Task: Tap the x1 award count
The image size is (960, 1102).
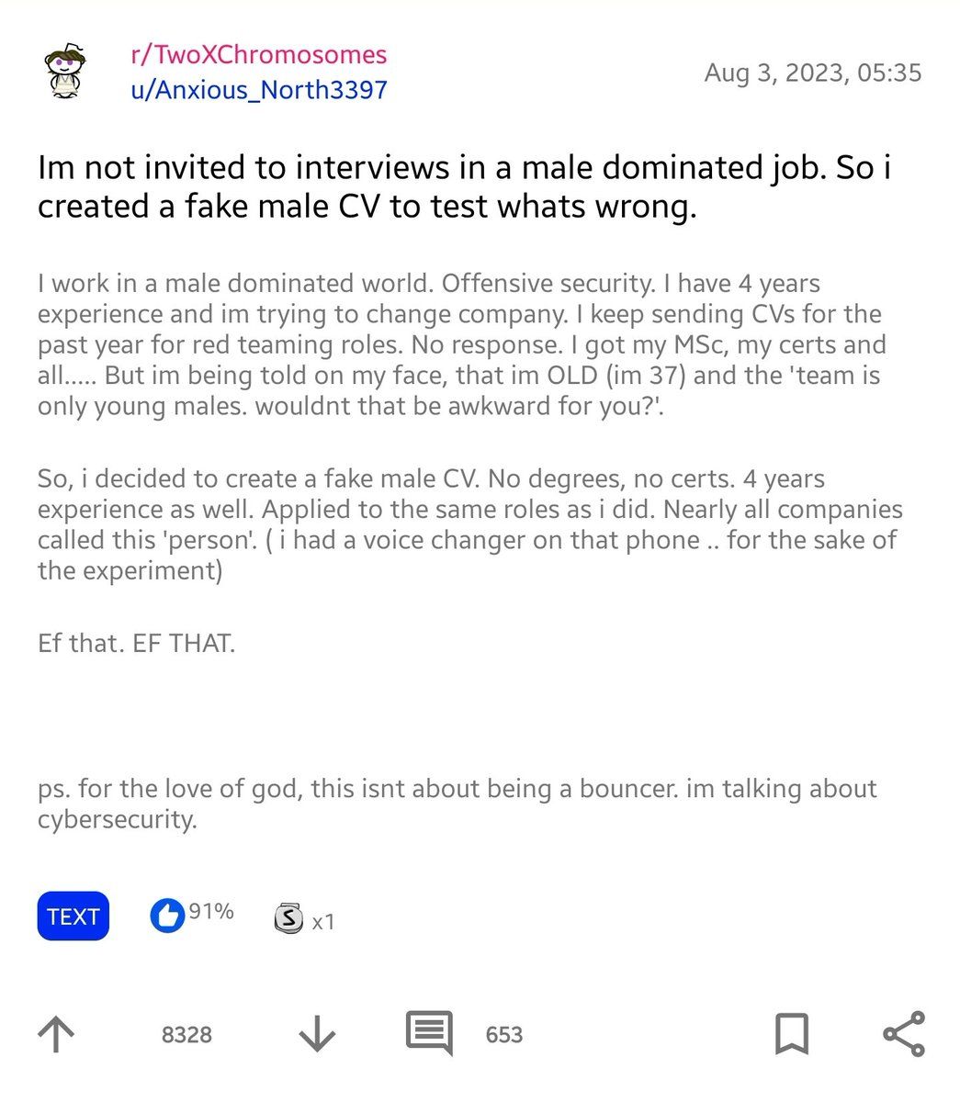Action: tap(323, 921)
